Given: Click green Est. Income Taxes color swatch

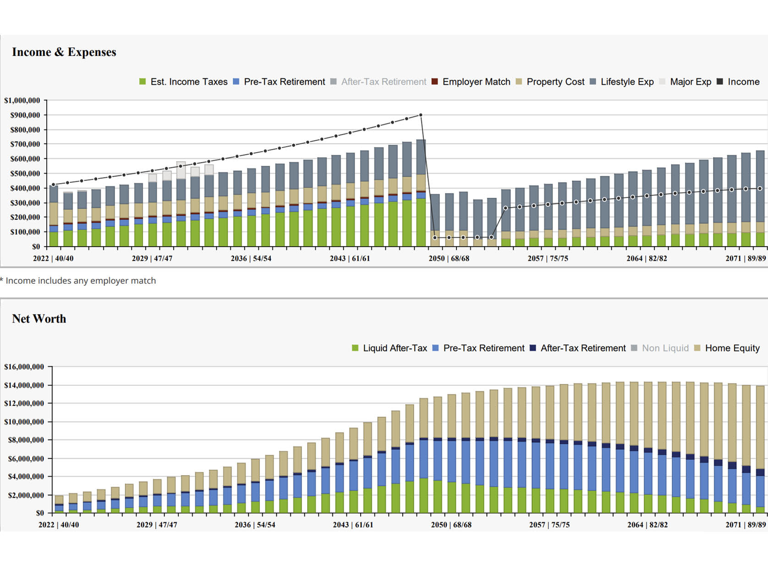Looking at the screenshot, I should pos(143,82).
